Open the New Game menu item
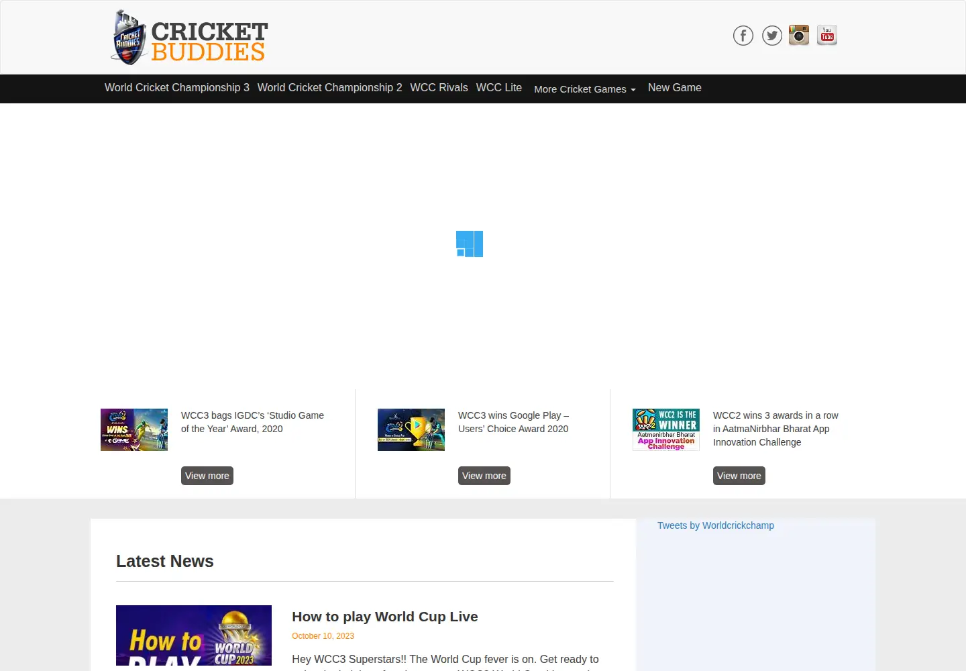 [675, 88]
